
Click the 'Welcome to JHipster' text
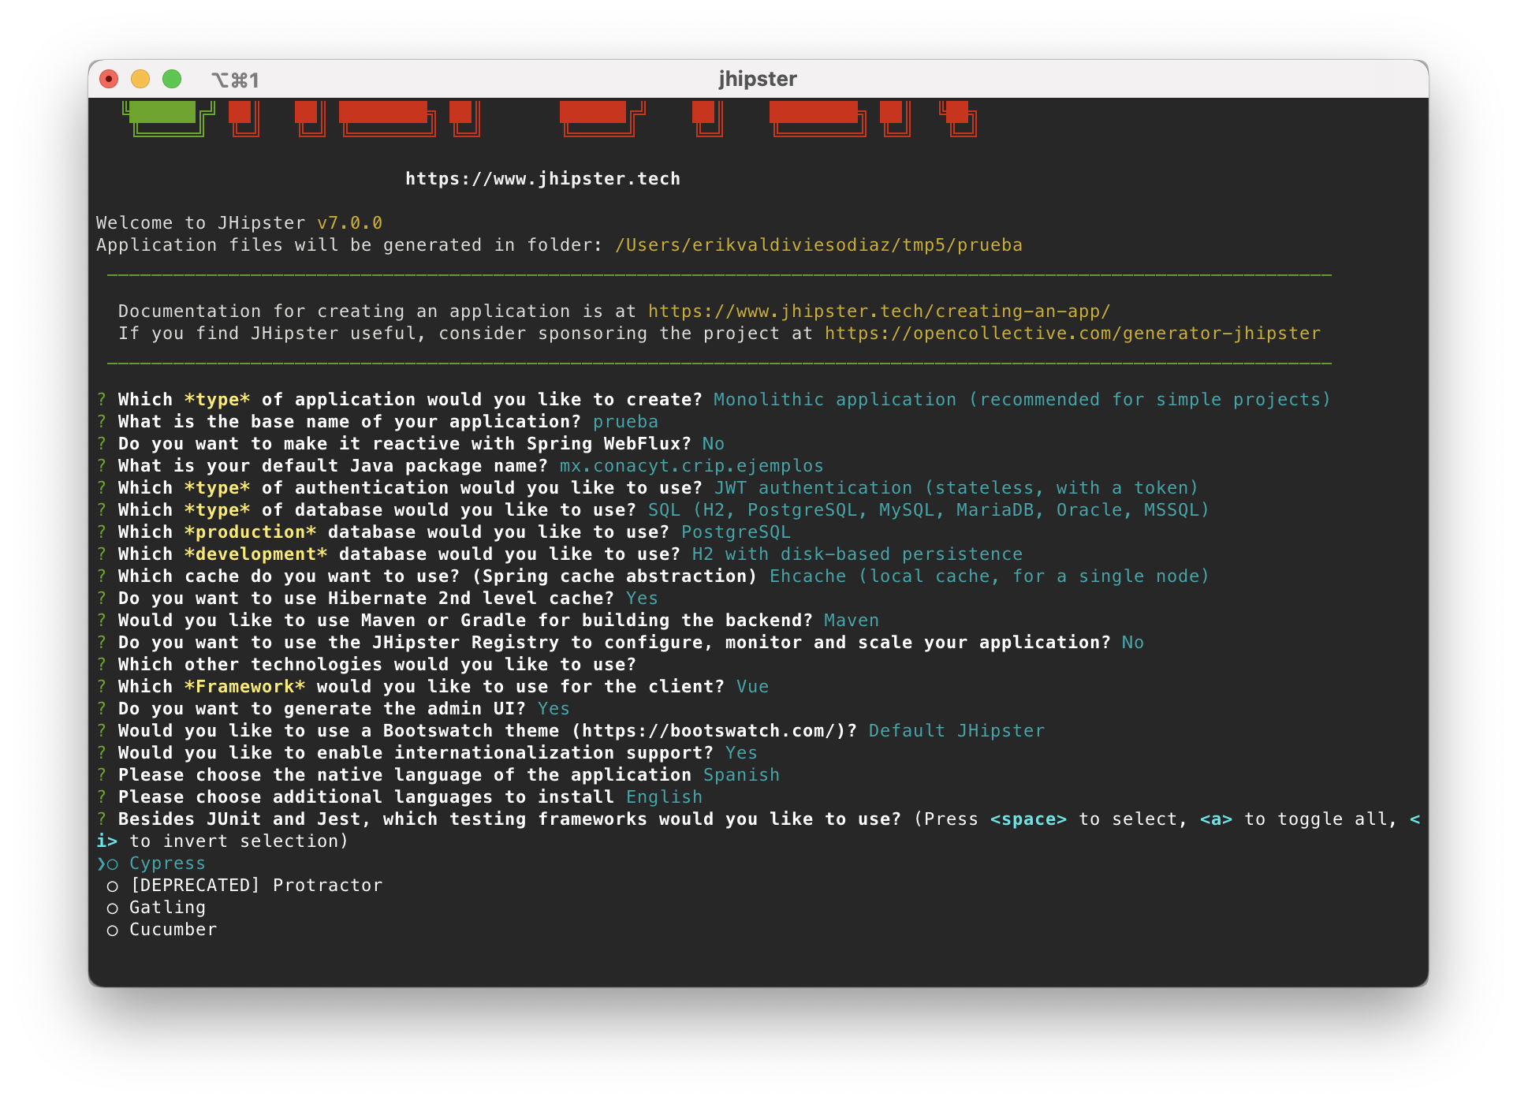[200, 223]
